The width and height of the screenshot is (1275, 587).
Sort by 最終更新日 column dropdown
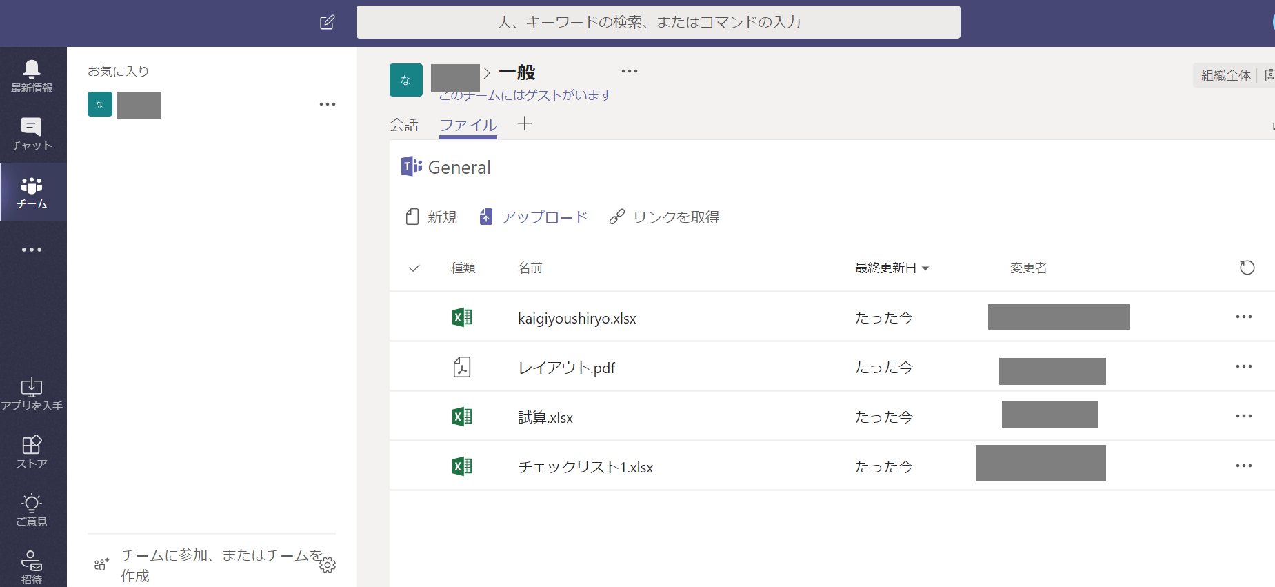pos(892,268)
